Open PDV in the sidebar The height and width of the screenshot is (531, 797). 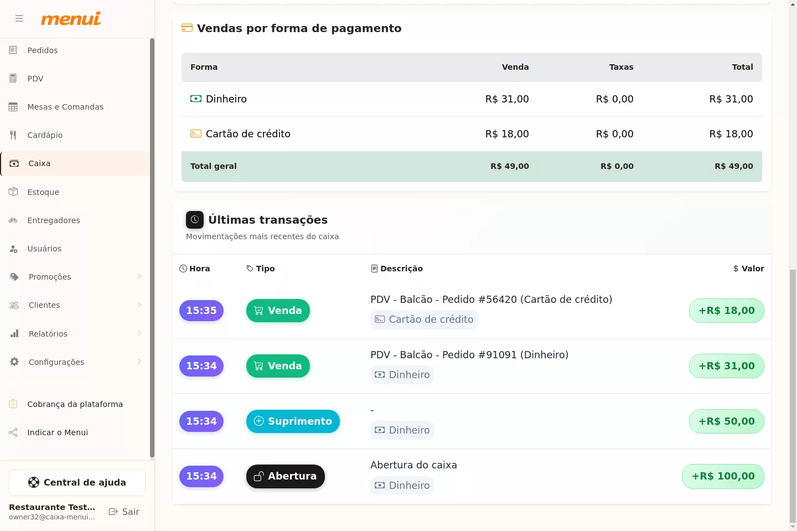point(75,79)
